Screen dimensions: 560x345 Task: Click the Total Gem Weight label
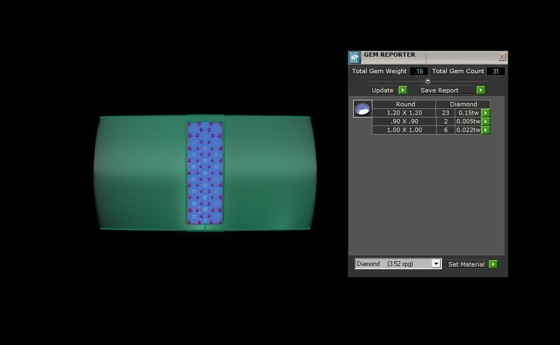(379, 71)
